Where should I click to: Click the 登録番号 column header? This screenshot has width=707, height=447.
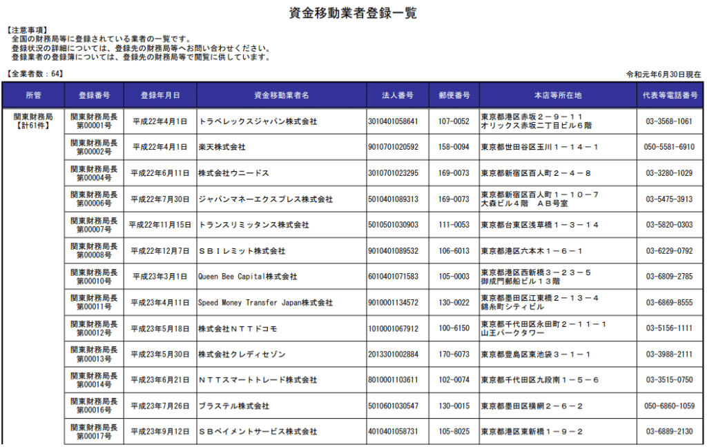tap(94, 95)
